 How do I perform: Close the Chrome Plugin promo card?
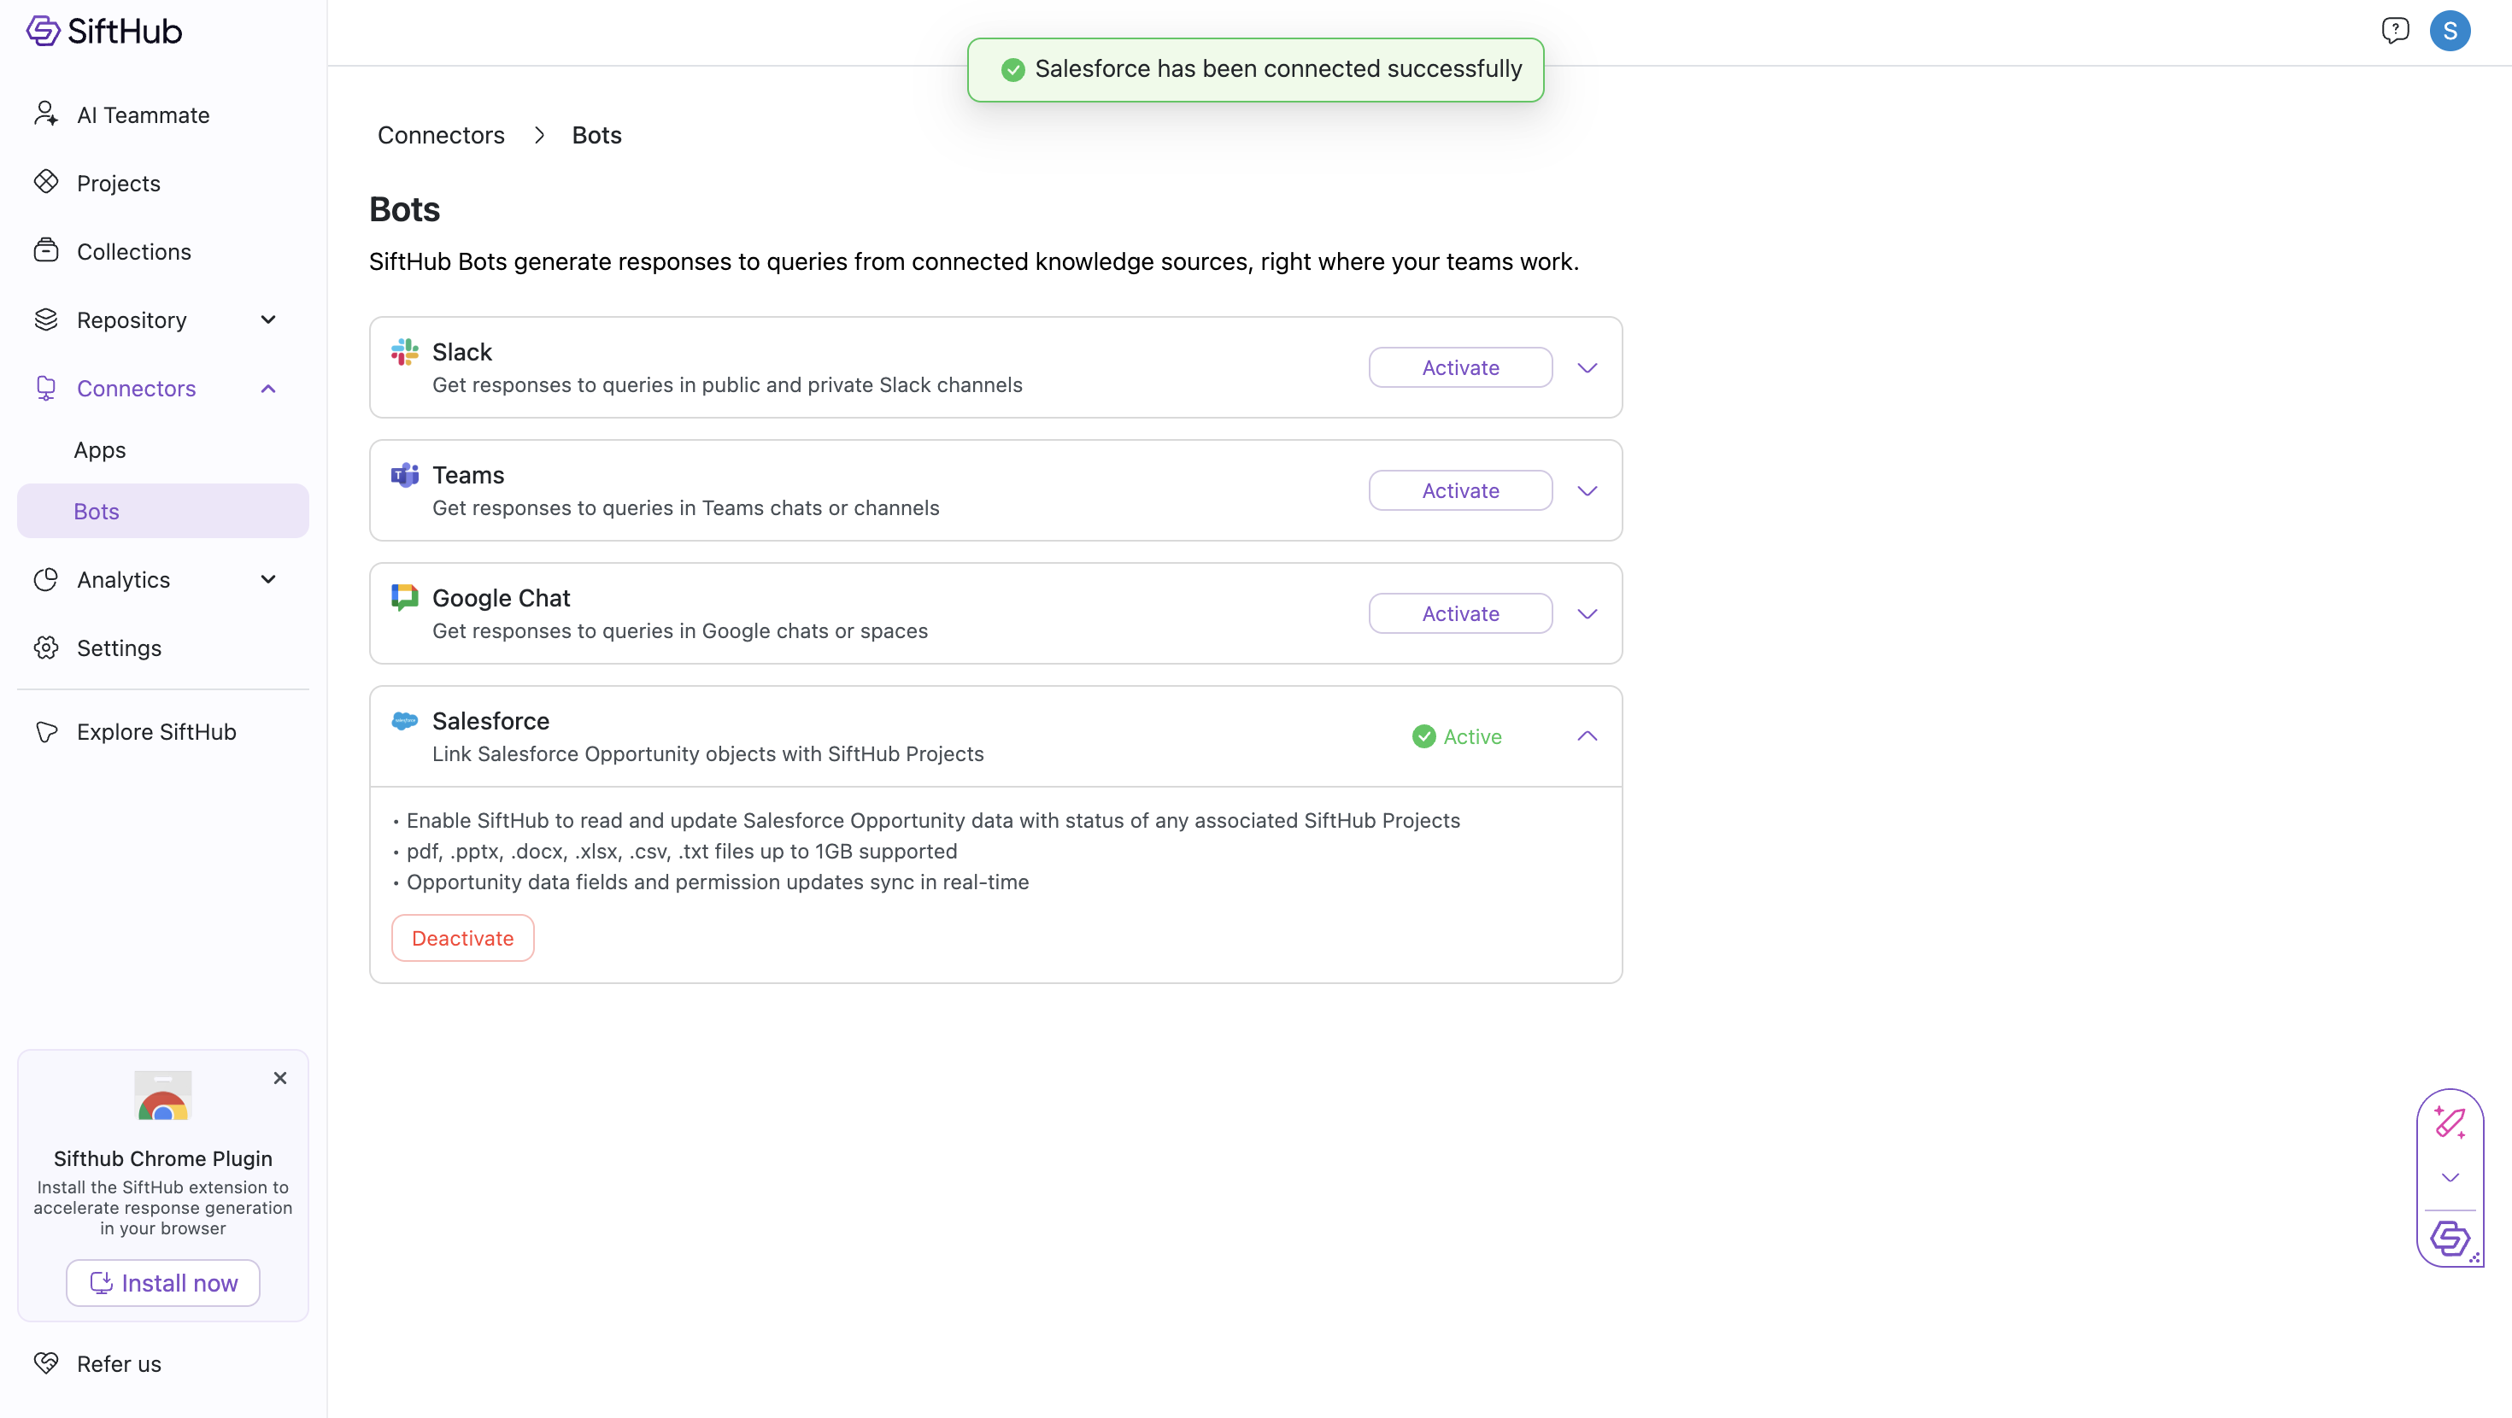point(280,1078)
